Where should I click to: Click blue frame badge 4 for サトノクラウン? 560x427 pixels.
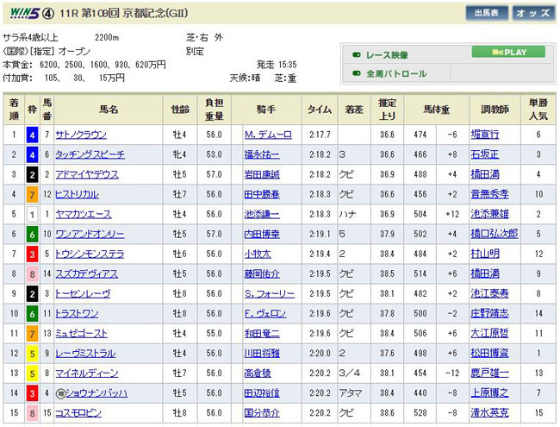(31, 135)
